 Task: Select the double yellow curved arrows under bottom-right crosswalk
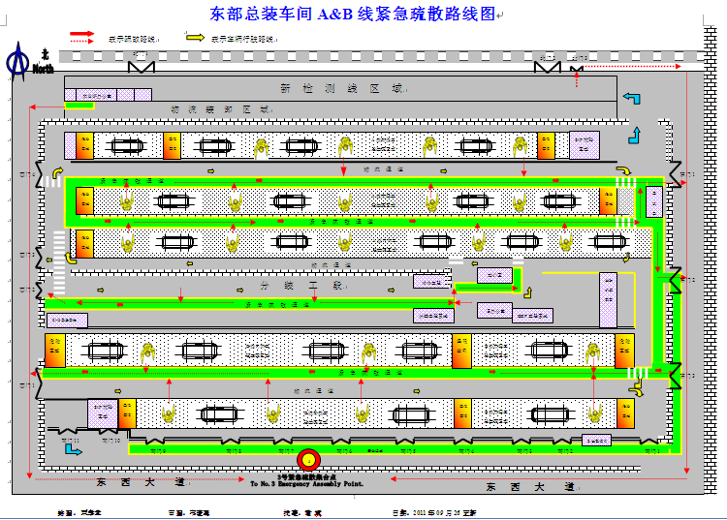[x=639, y=387]
